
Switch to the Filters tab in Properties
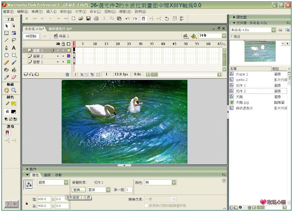47,175
